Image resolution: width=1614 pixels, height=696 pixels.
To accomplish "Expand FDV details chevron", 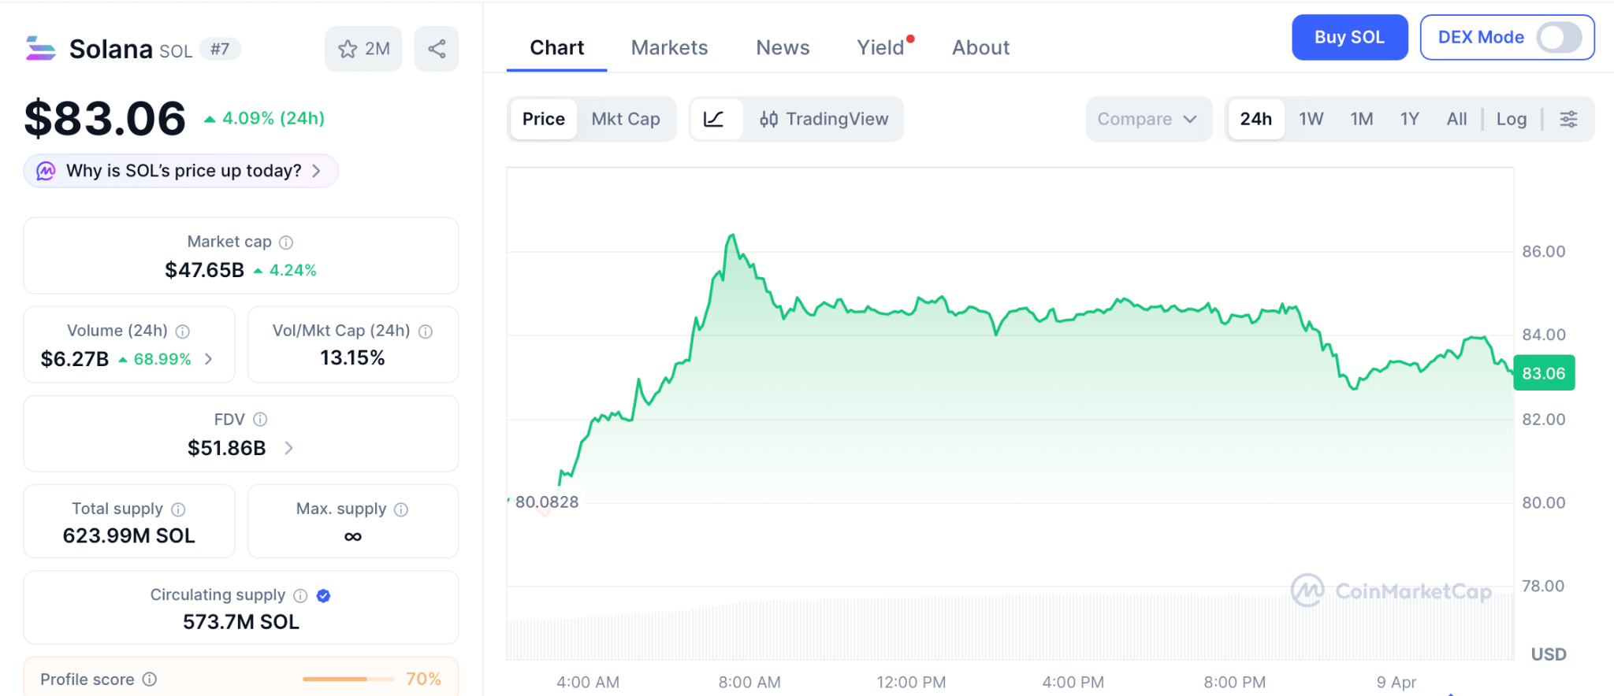I will point(289,448).
